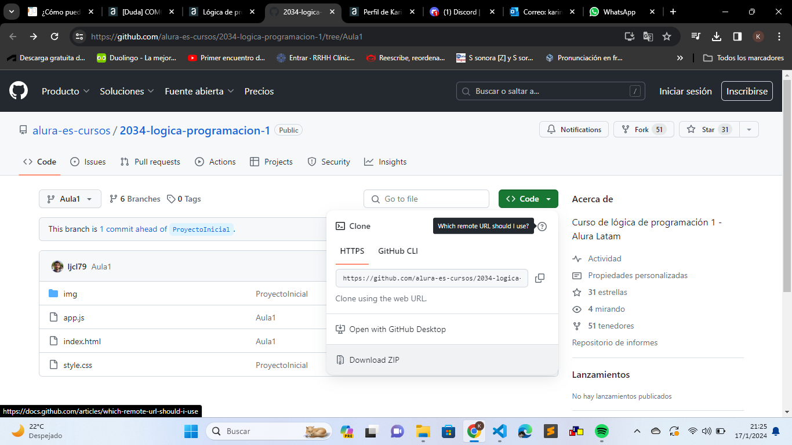Open the Propiedades personalizadas link

click(630, 275)
